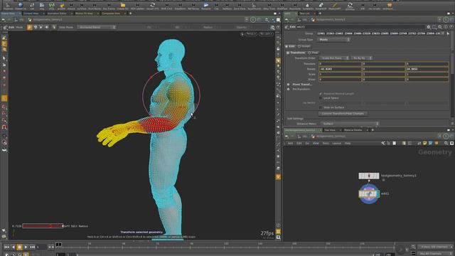Expand the Pre-Transform section
The height and width of the screenshot is (256, 455).
289,89
